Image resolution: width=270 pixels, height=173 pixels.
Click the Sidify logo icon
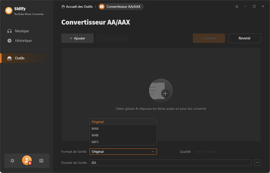tap(8, 10)
